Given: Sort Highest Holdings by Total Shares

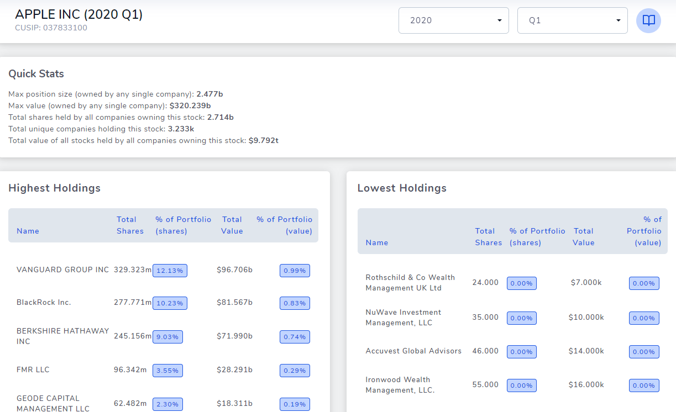Looking at the screenshot, I should pyautogui.click(x=130, y=225).
